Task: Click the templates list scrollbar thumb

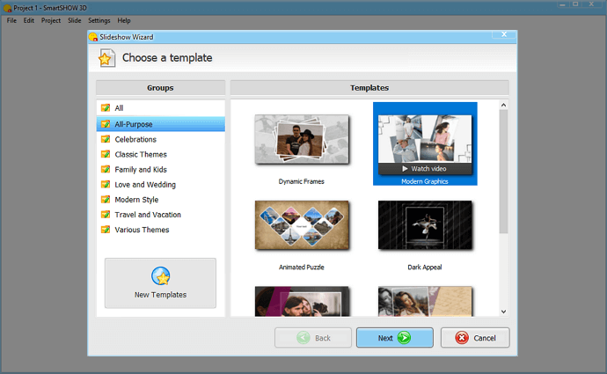Action: pyautogui.click(x=503, y=172)
